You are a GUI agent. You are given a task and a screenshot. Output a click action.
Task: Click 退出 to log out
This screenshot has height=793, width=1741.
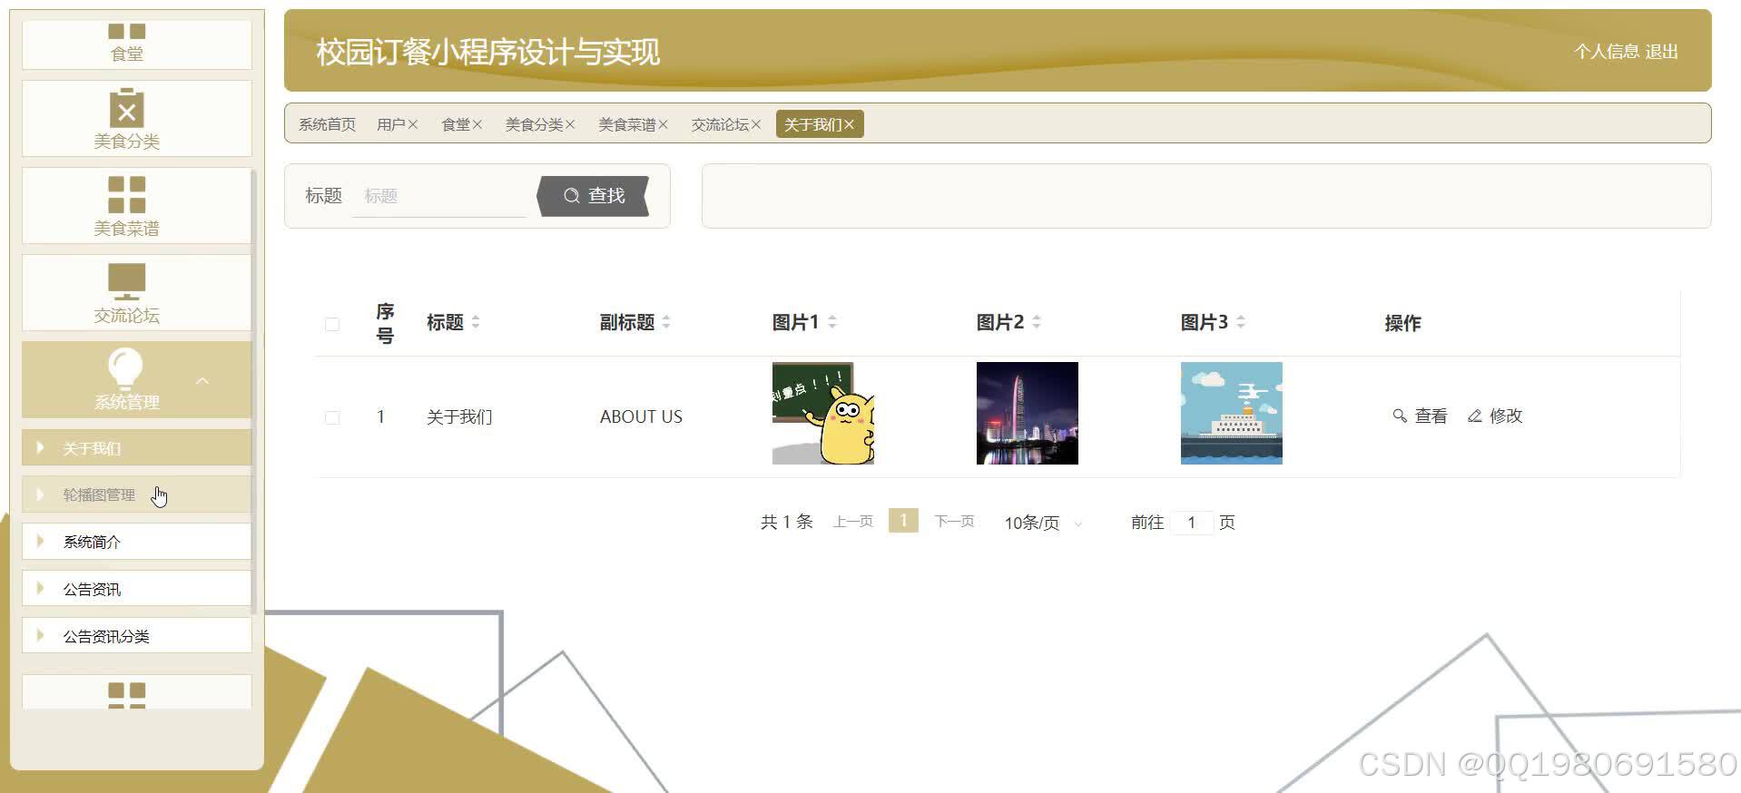1661,52
